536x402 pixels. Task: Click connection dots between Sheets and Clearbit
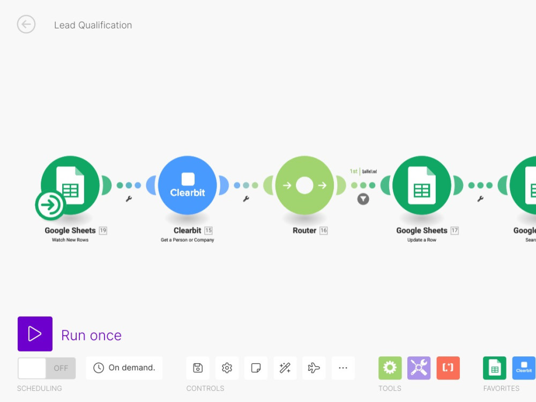click(x=129, y=185)
